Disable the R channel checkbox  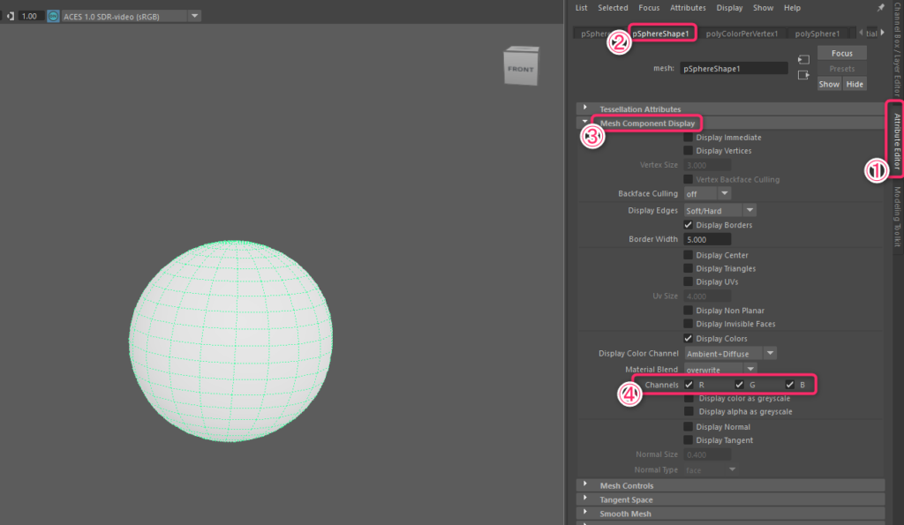pyautogui.click(x=689, y=385)
